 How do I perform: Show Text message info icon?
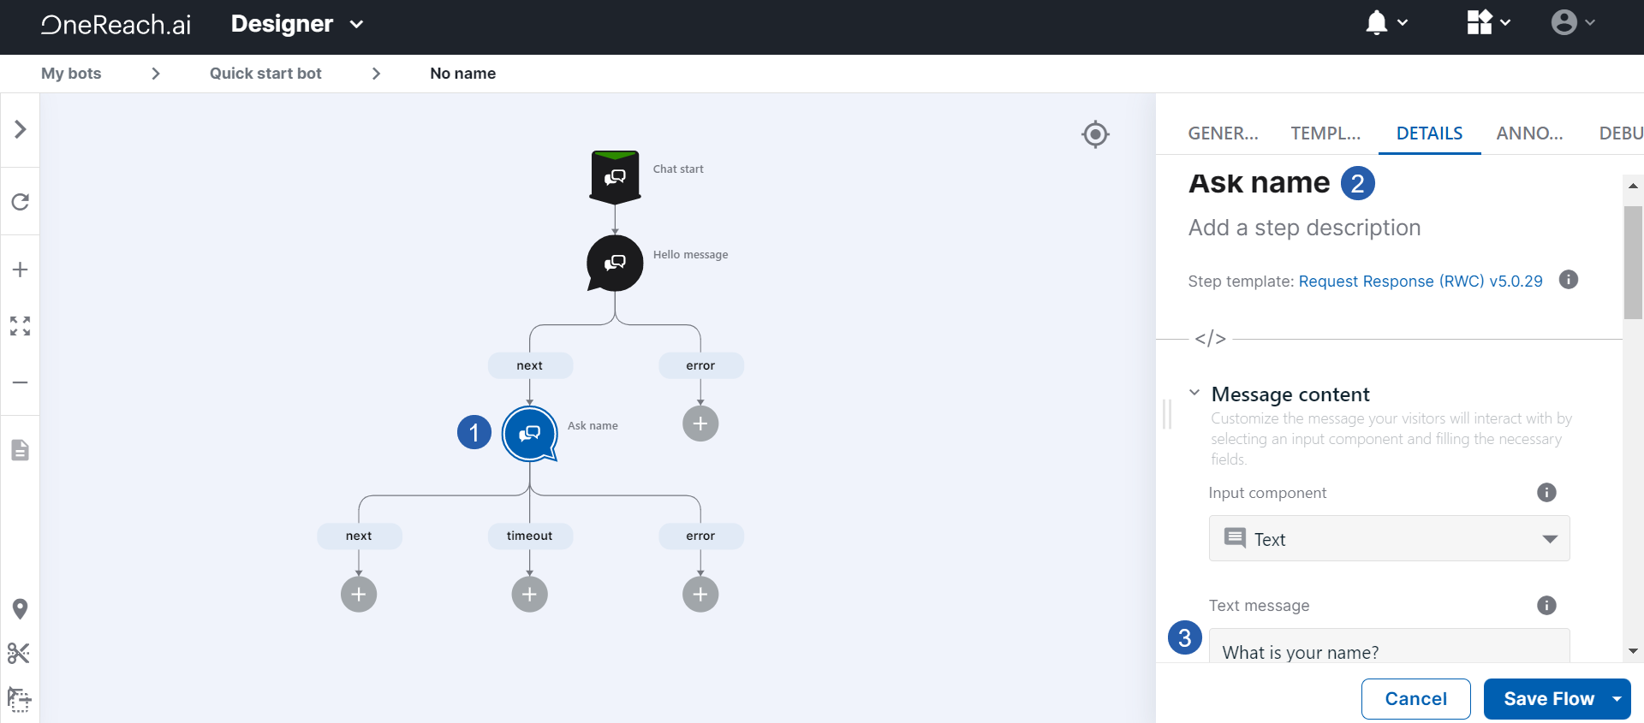pyautogui.click(x=1546, y=605)
